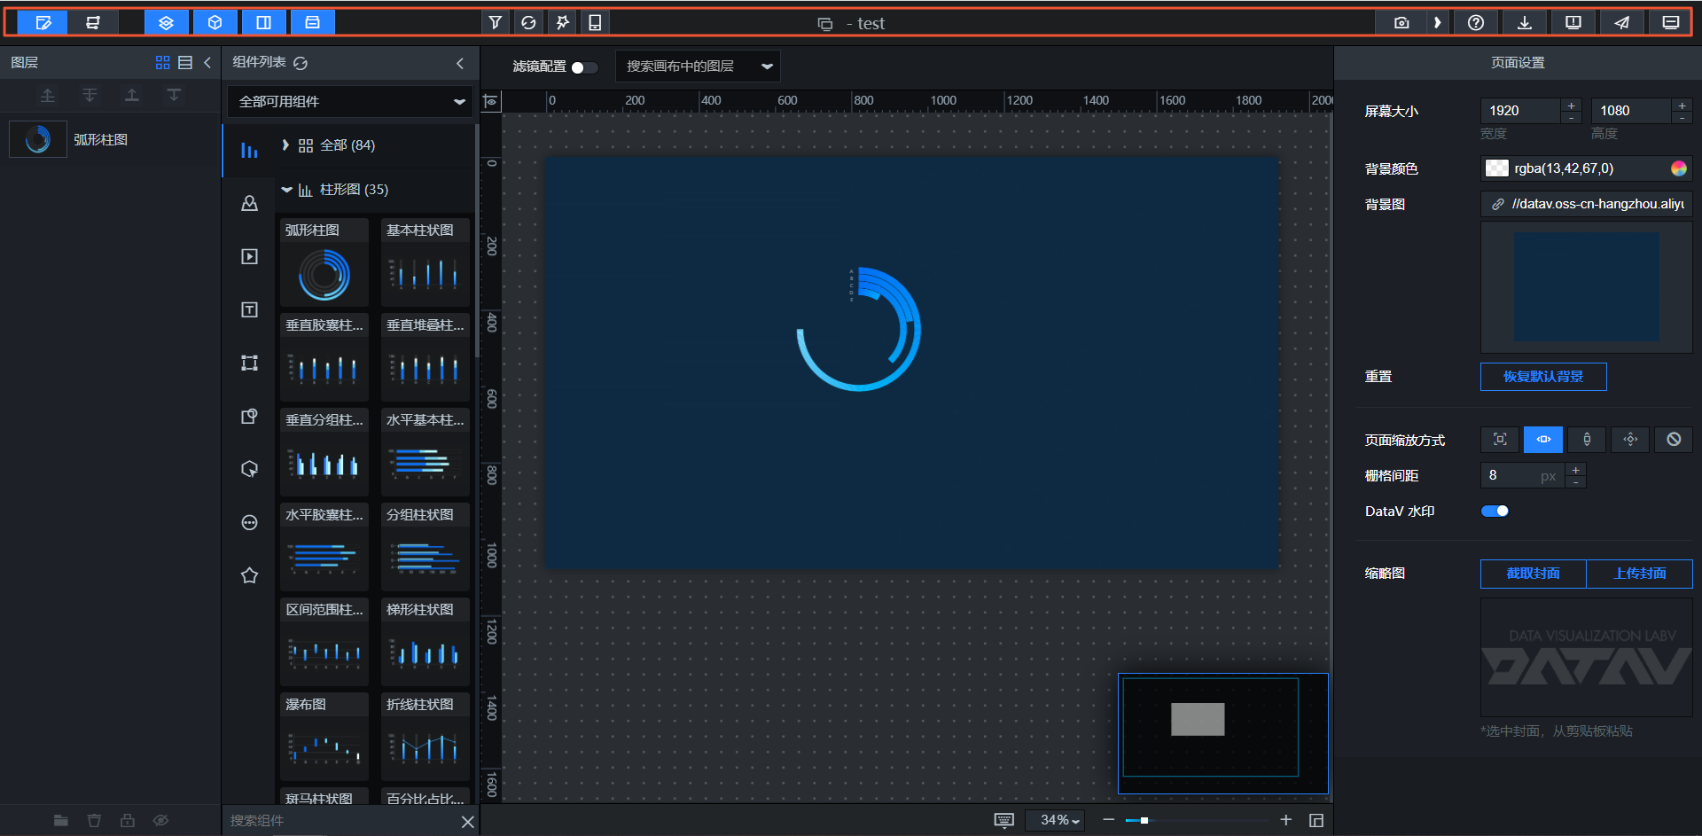The height and width of the screenshot is (836, 1702).
Task: Toggle the DataV 水印 switch
Action: [1495, 511]
